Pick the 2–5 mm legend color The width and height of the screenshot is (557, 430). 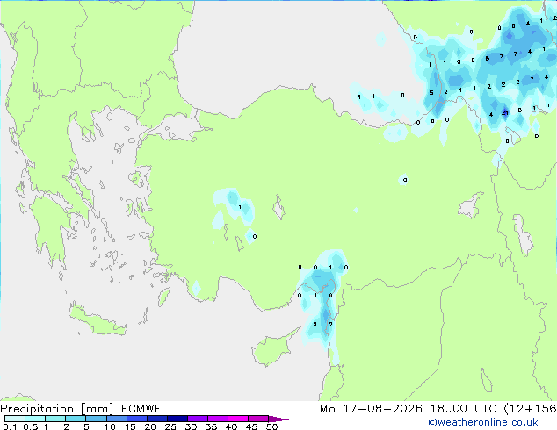point(76,419)
